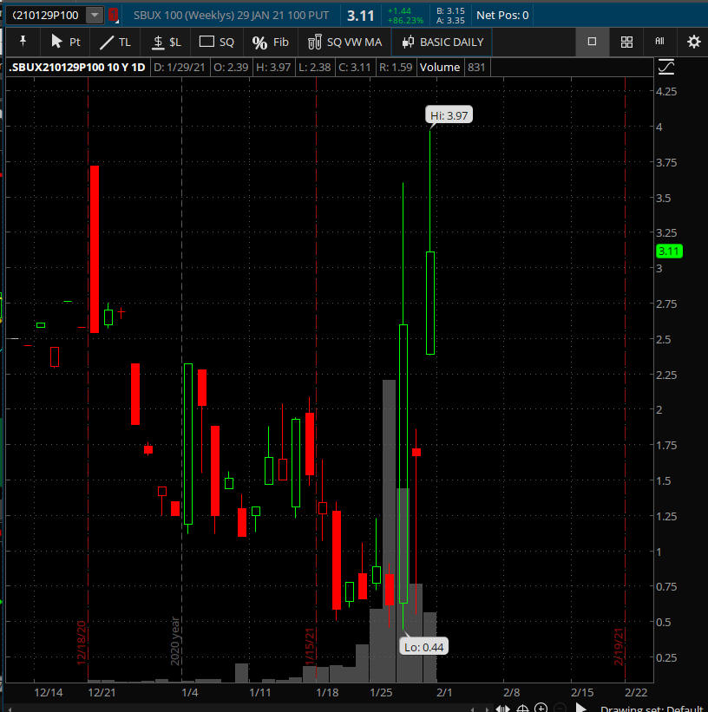
Task: Click the bid/ask B: 3.15 A: 3.35 quote
Action: pos(450,16)
